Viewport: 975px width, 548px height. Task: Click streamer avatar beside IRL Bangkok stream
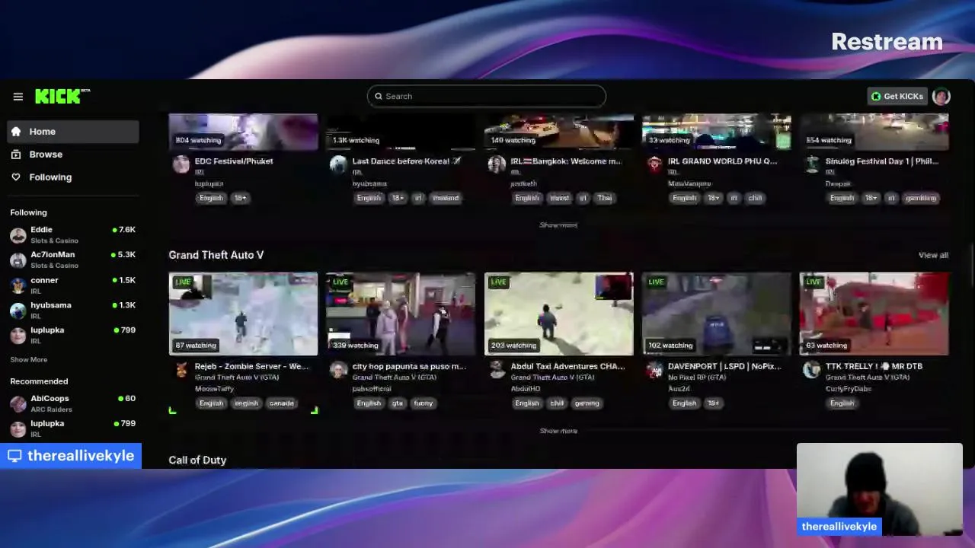(x=497, y=164)
